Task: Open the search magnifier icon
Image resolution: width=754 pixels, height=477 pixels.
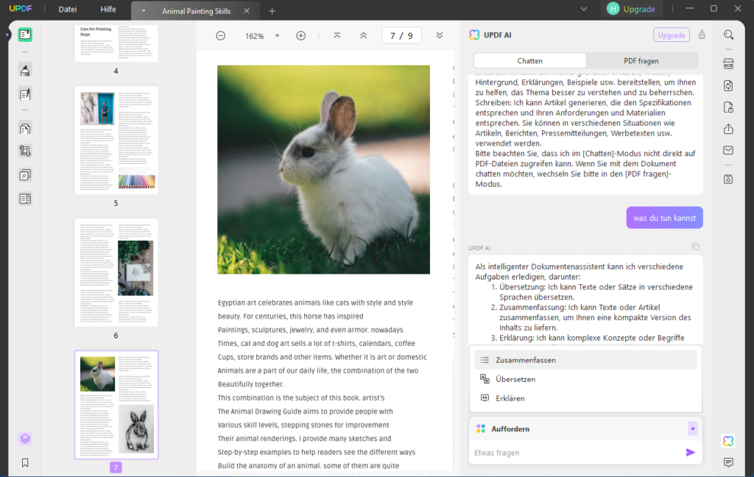Action: (x=728, y=35)
